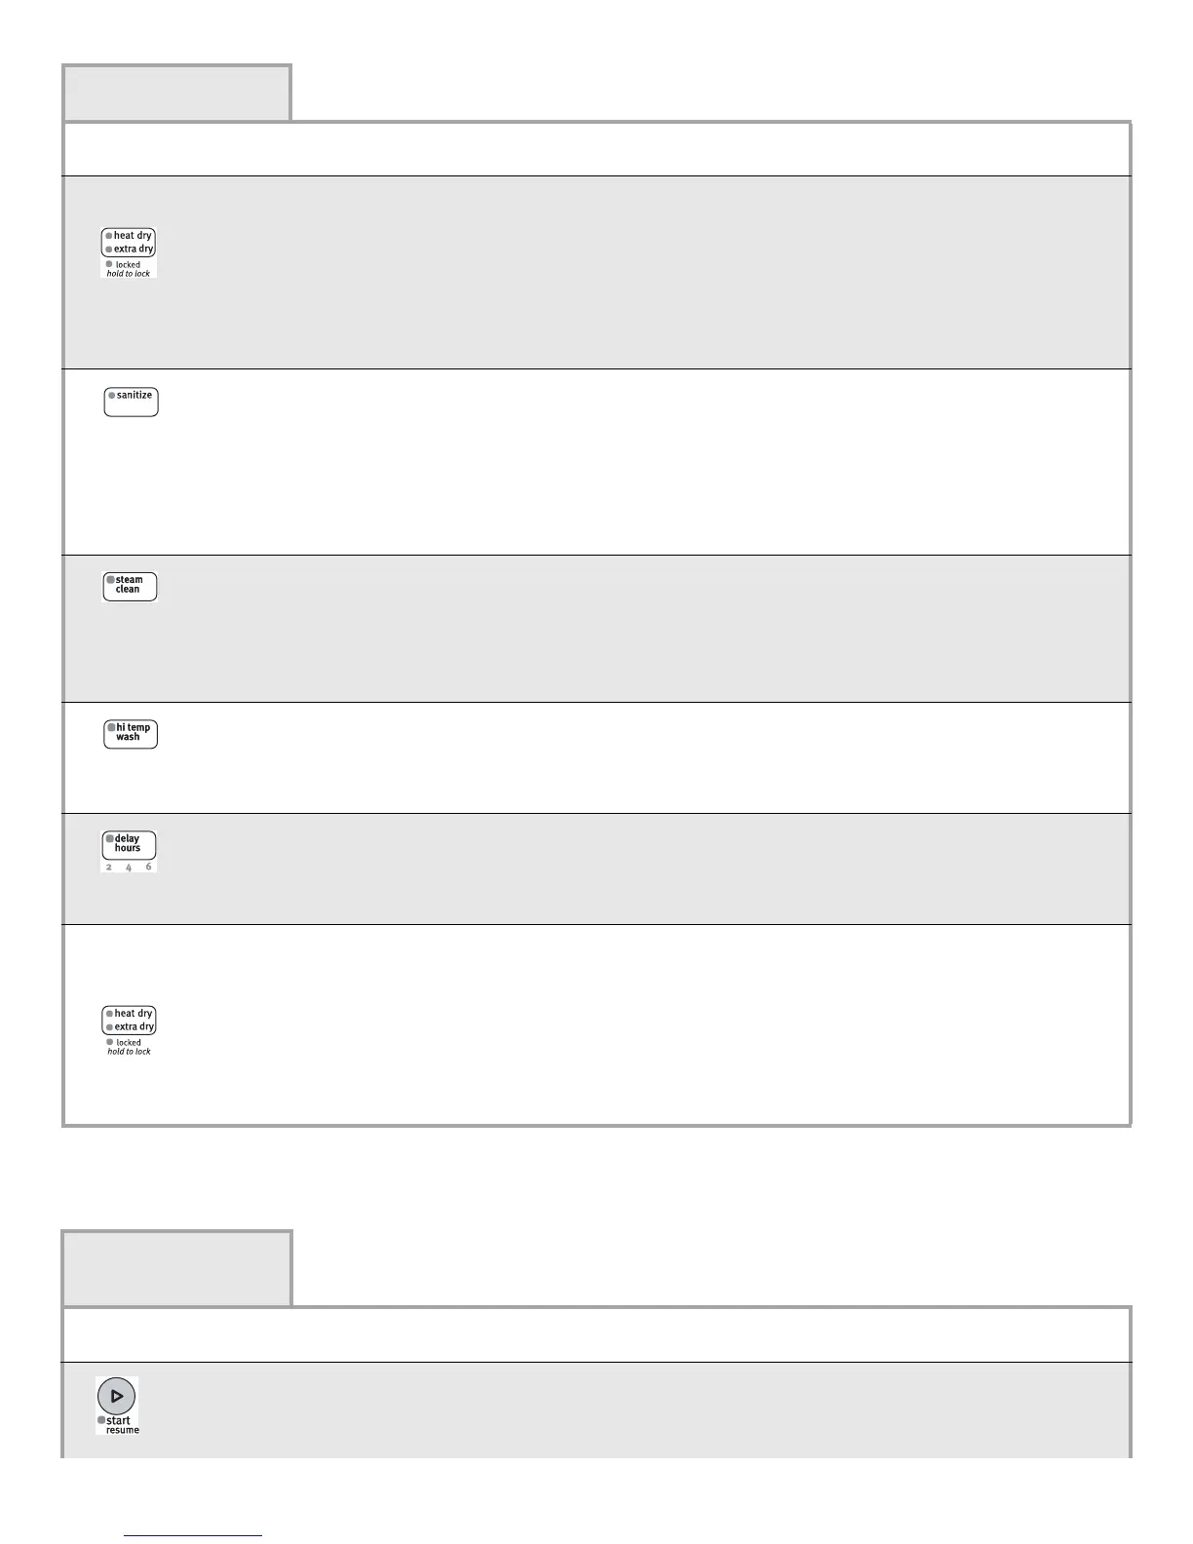Open the blue underlined link at page bottom
This screenshot has width=1193, height=1544.
193,1535
